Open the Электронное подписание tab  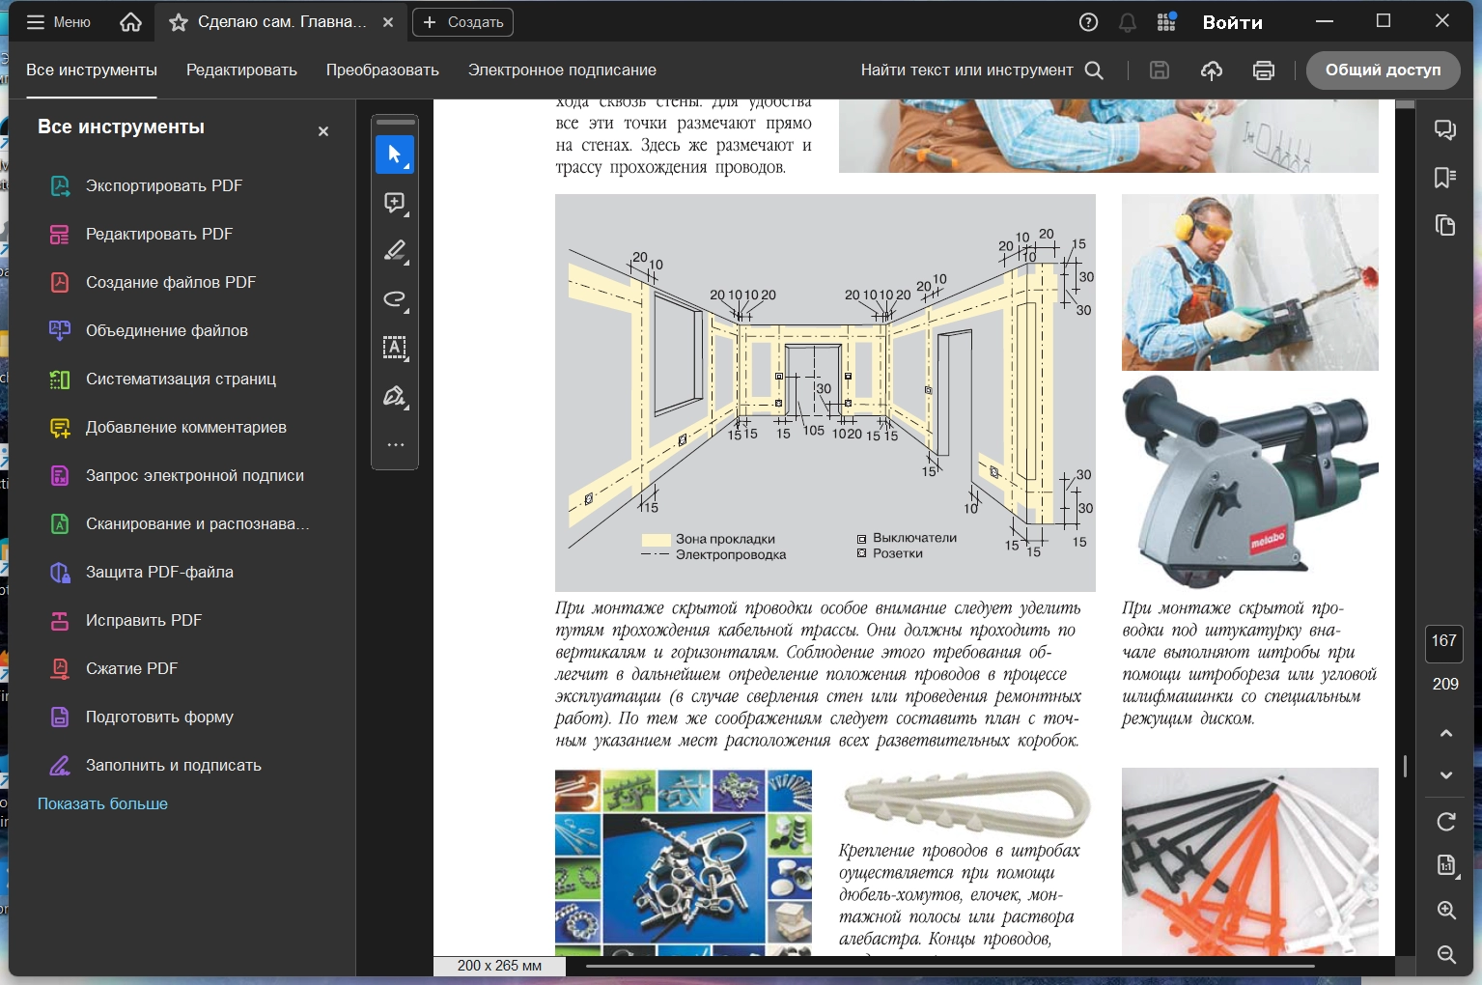click(562, 70)
